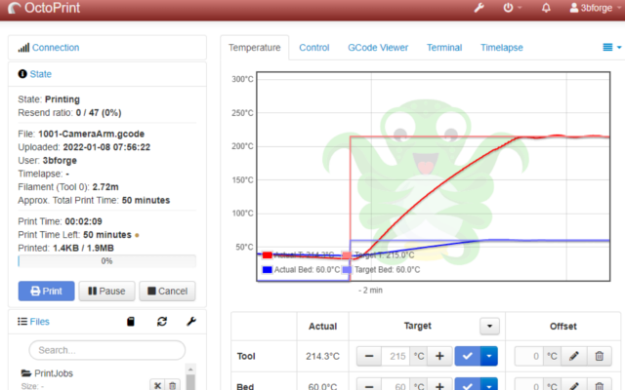Click the 214.3°C Tool actual value
The width and height of the screenshot is (625, 390).
[322, 356]
